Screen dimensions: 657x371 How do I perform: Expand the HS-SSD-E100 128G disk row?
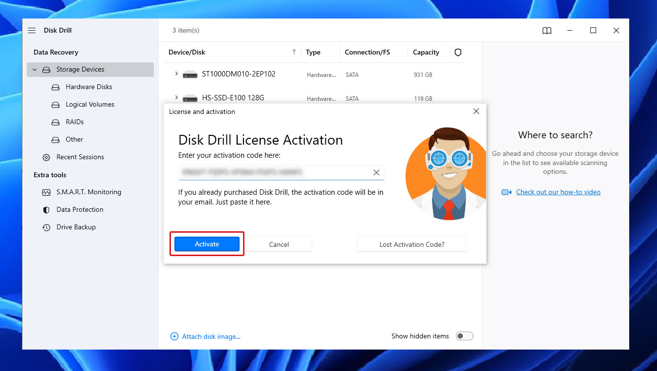[x=176, y=98]
